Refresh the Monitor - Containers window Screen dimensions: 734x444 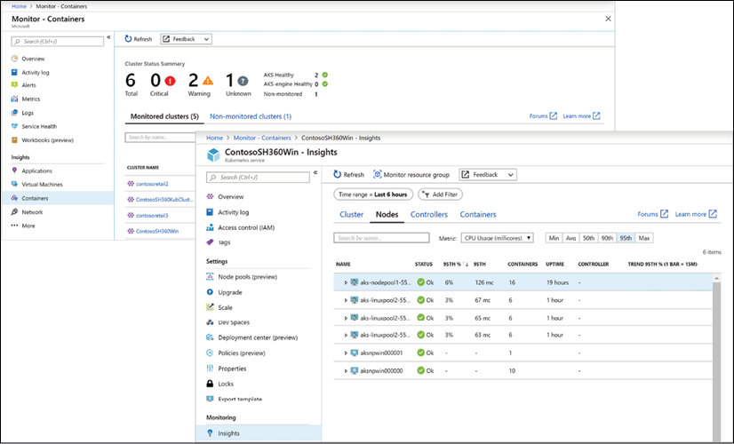coord(139,39)
